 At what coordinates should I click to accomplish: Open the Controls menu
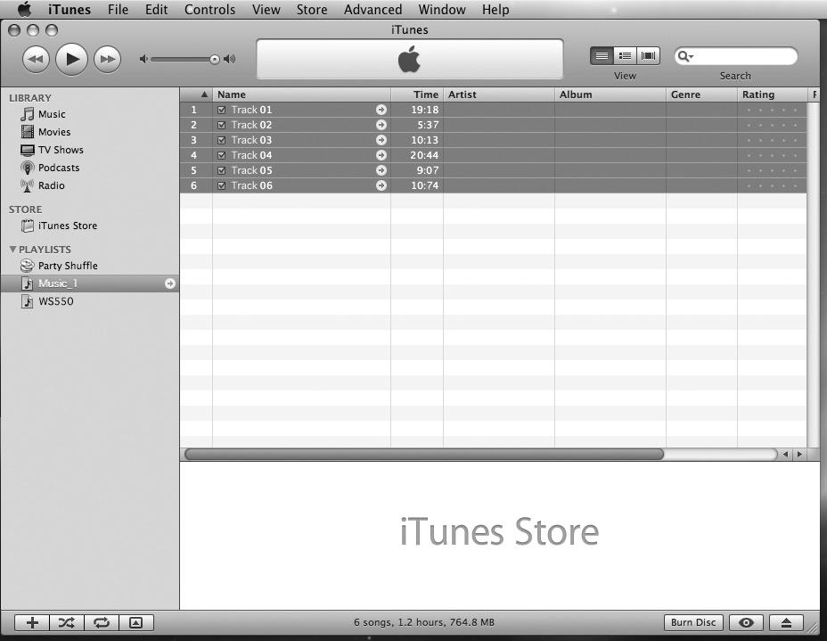point(210,10)
